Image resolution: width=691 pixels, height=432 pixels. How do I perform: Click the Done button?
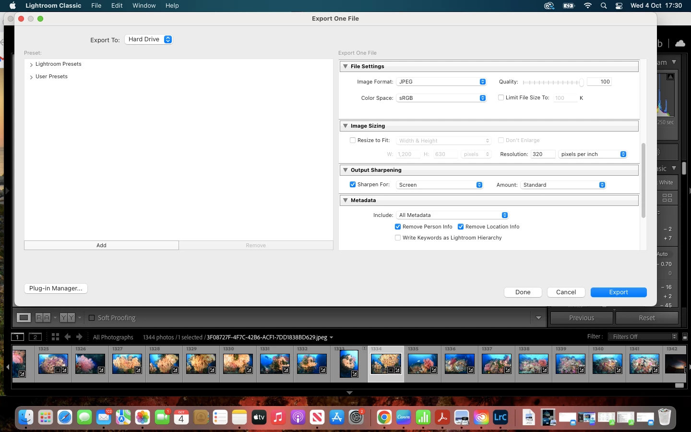tap(523, 292)
